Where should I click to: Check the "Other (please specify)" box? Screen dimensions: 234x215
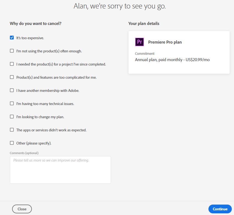point(12,143)
